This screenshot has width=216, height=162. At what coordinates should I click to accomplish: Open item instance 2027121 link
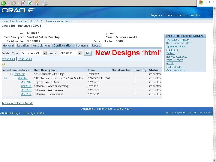(x=23, y=78)
